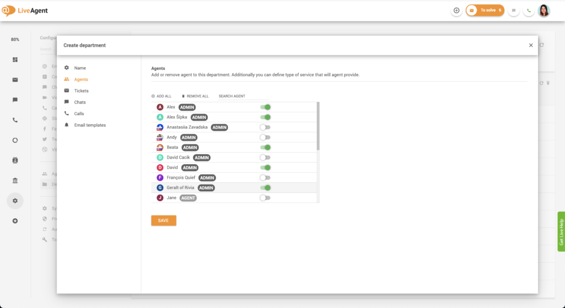
Task: Click the plus icon in top bar
Action: tap(456, 10)
